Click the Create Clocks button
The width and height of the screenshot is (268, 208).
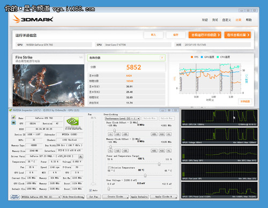[x=116, y=197]
